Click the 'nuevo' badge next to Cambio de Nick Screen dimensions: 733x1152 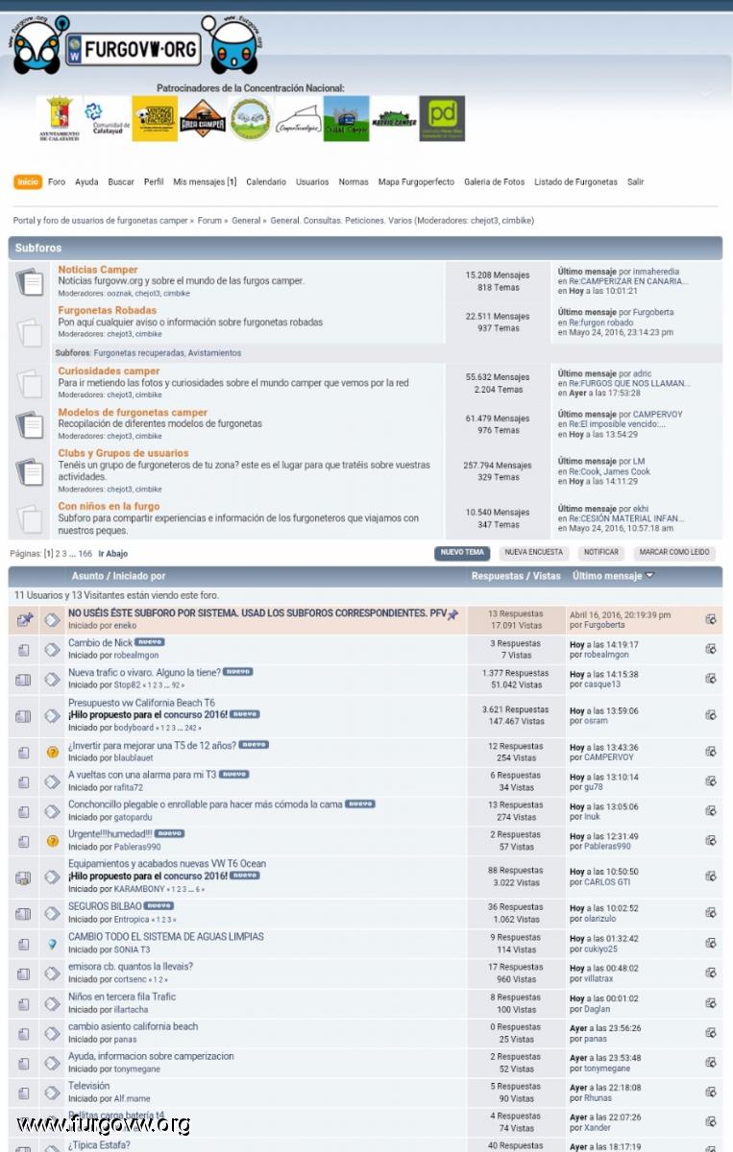pos(150,642)
